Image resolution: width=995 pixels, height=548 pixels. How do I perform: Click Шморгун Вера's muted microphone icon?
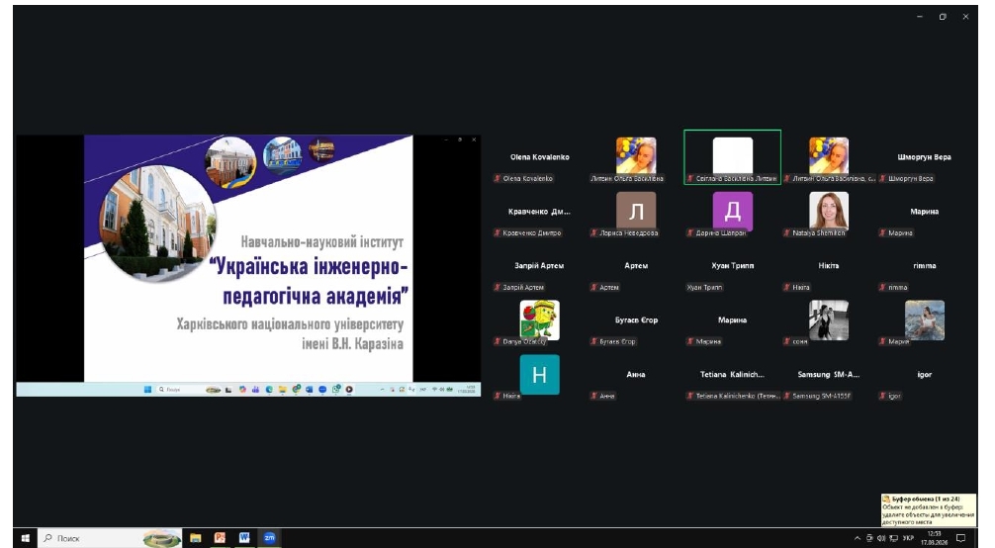click(x=882, y=178)
